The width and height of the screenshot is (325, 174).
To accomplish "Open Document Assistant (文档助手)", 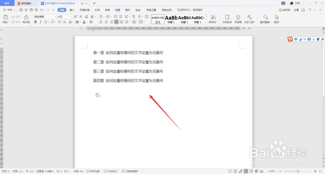I will pos(227,19).
